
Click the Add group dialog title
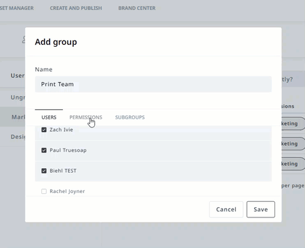click(x=56, y=42)
